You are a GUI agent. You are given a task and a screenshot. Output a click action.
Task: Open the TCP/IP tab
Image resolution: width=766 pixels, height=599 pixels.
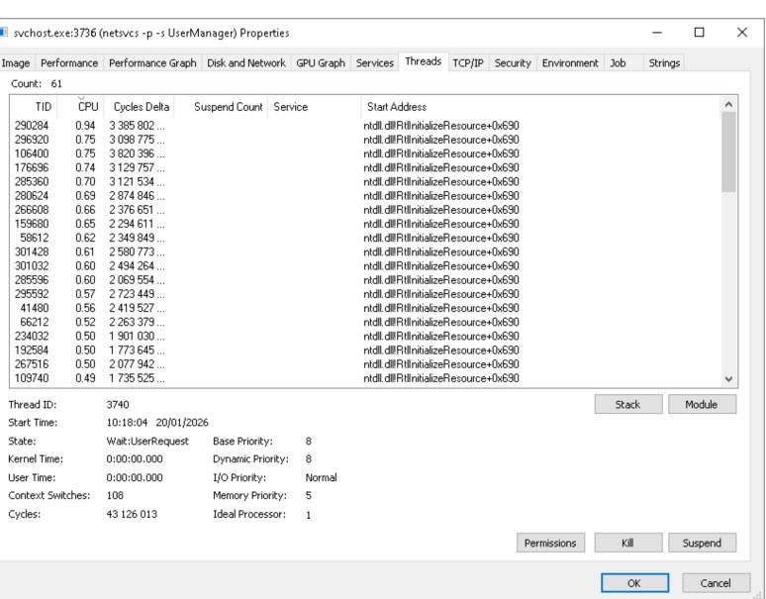point(468,63)
